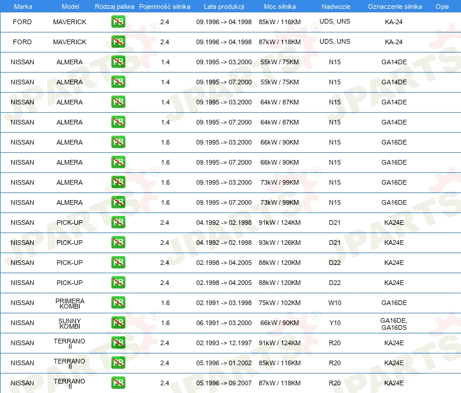Click fuel icon in Almera 55kW 07.2000 row
The height and width of the screenshot is (393, 461).
coord(118,82)
